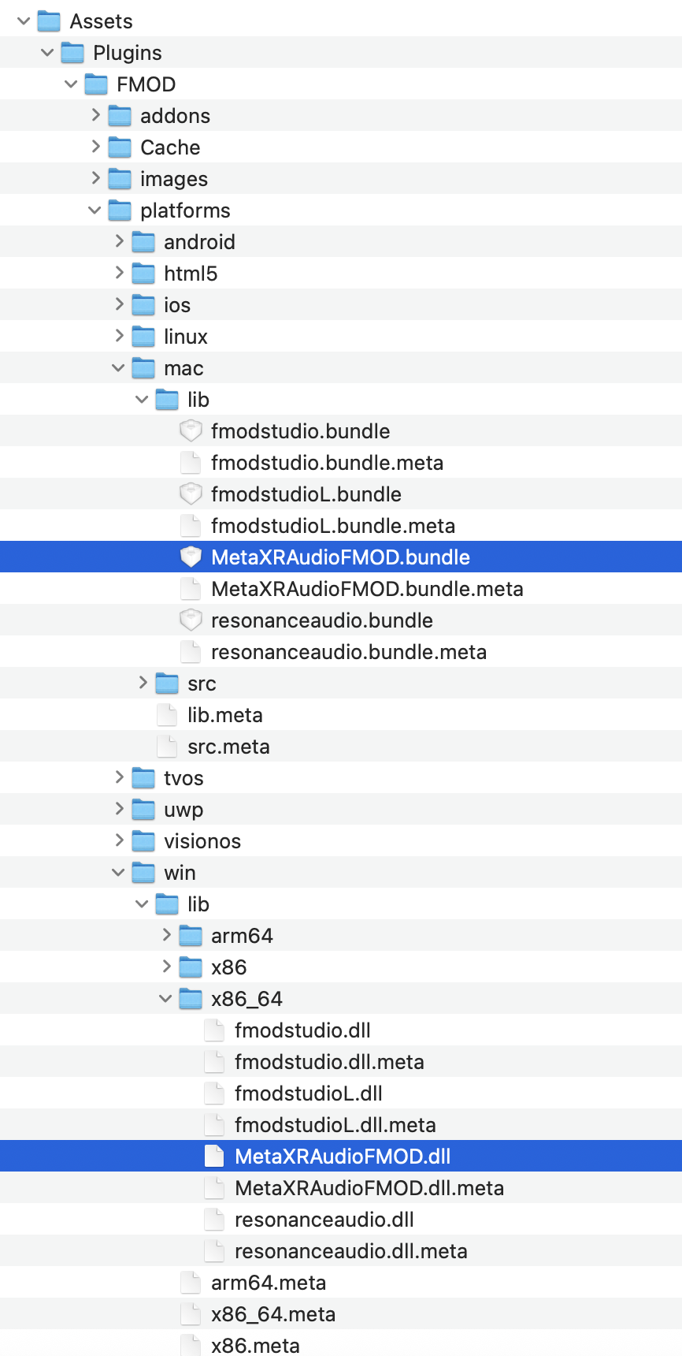Select the lib.meta file name

225,715
